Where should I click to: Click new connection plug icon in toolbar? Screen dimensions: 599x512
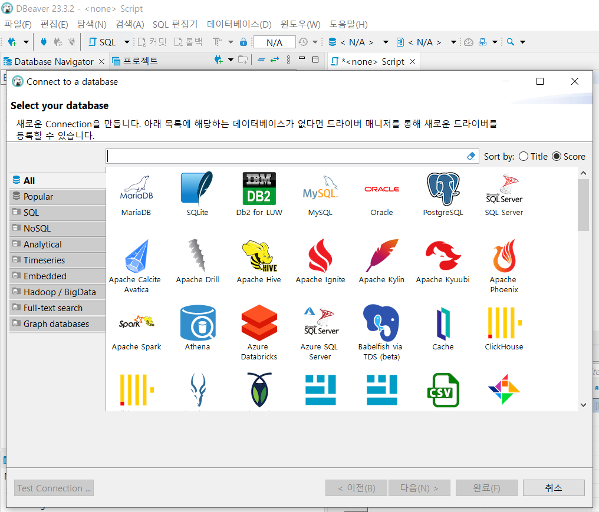pos(12,42)
